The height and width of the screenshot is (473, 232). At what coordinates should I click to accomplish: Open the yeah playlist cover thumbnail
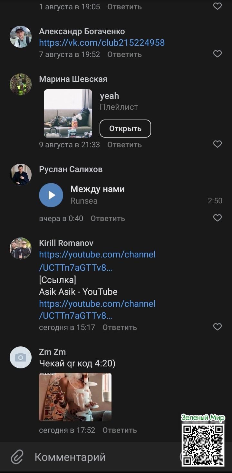click(68, 113)
